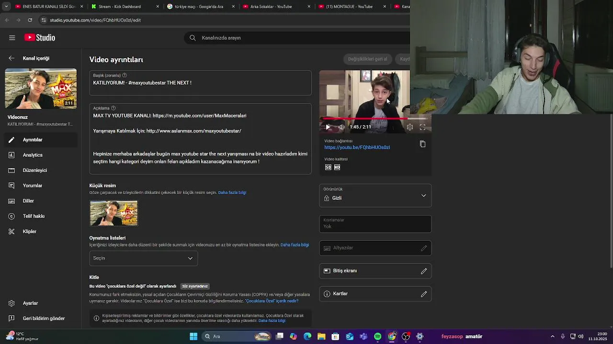
Task: Show hidden system tray icons chevron
Action: [552, 336]
